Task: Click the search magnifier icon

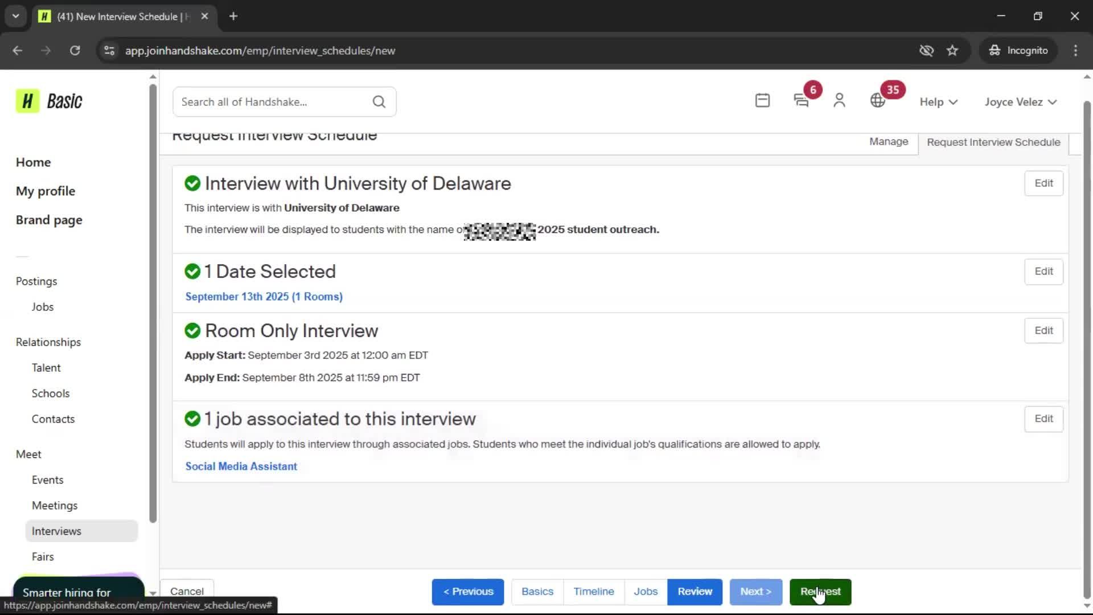Action: 379,102
